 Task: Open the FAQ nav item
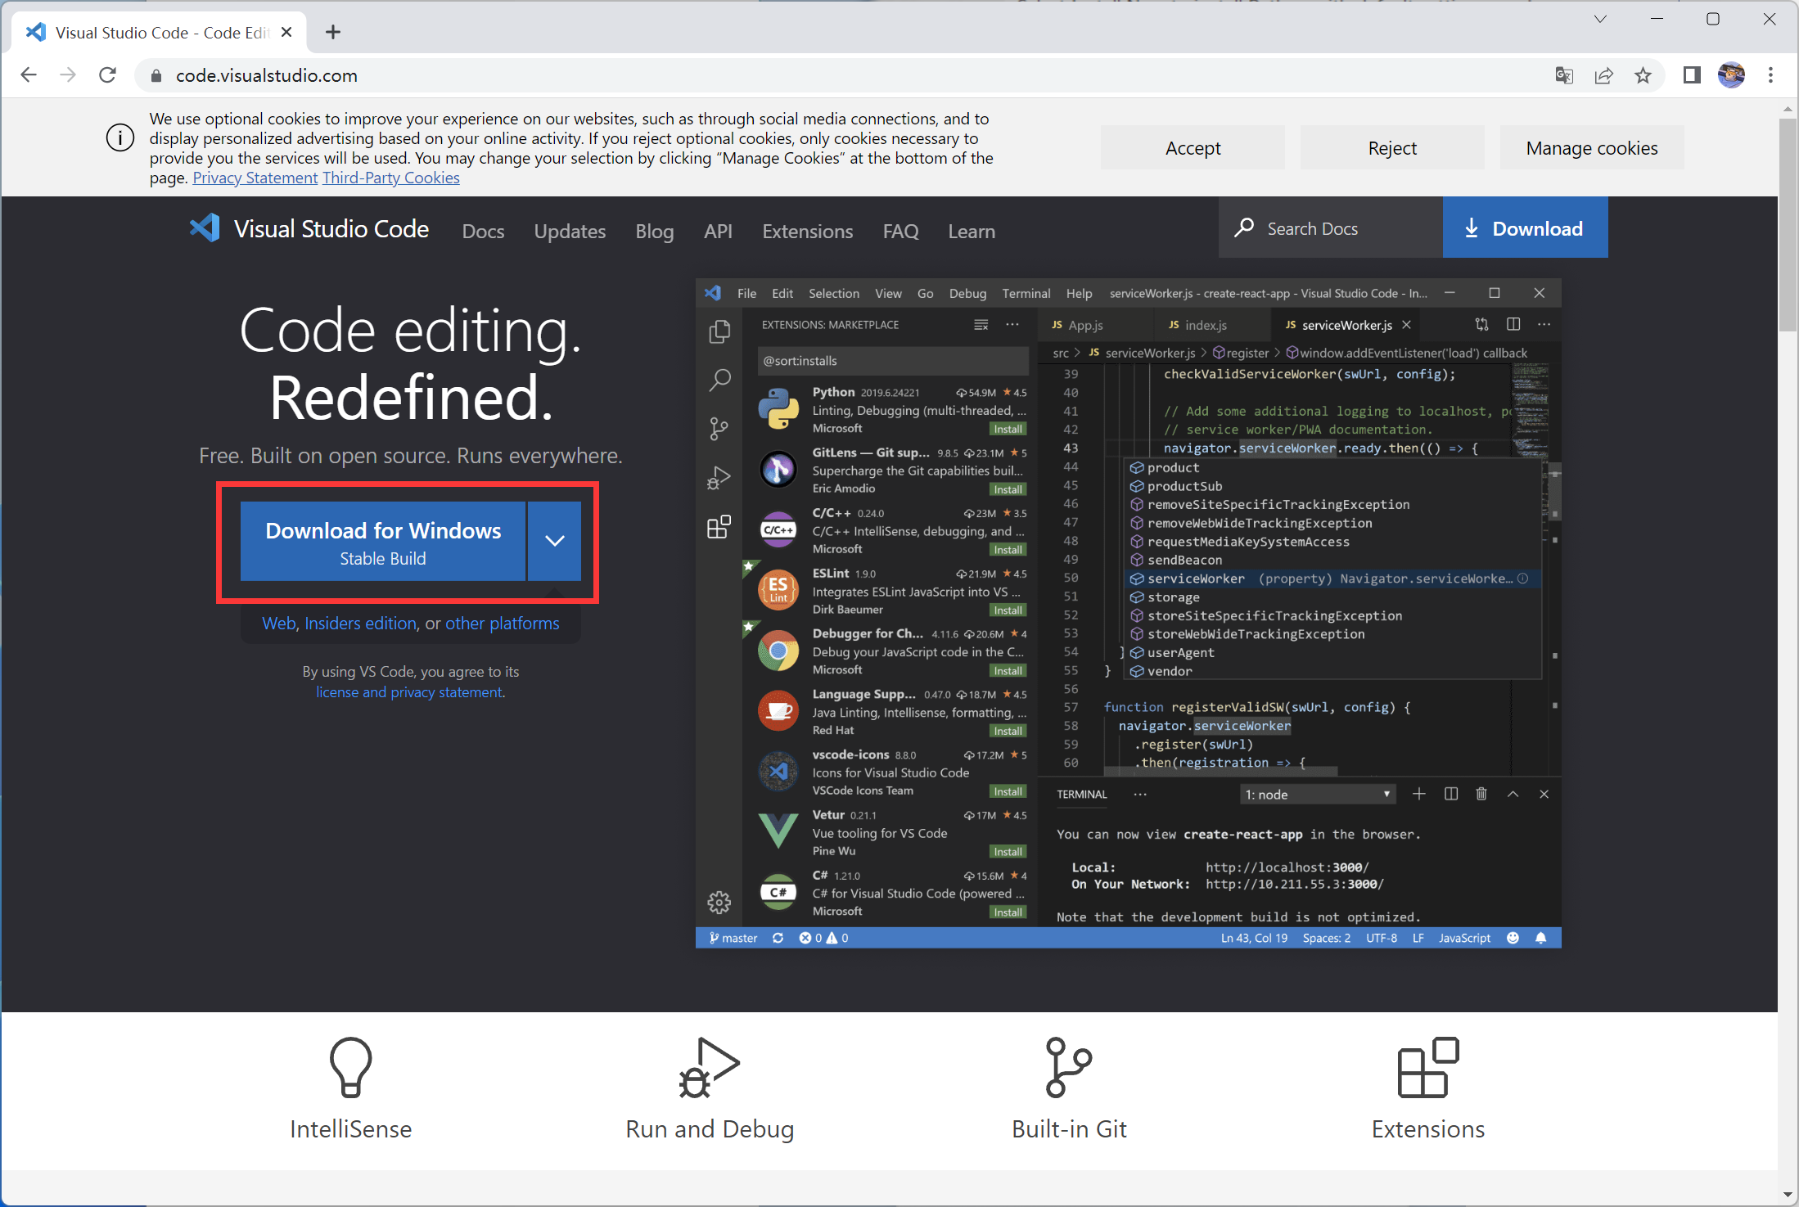(x=900, y=232)
